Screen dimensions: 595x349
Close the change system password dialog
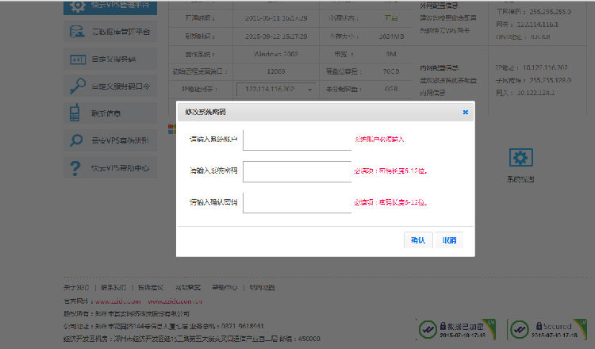click(x=465, y=113)
